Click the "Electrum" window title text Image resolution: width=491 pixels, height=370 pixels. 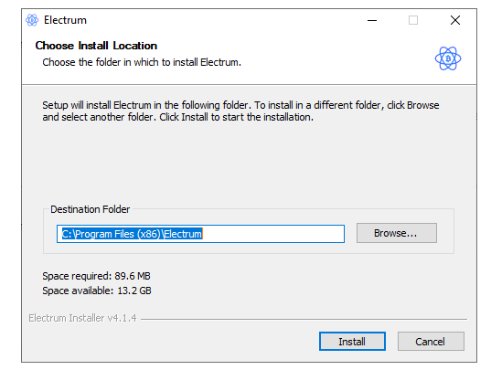click(65, 20)
